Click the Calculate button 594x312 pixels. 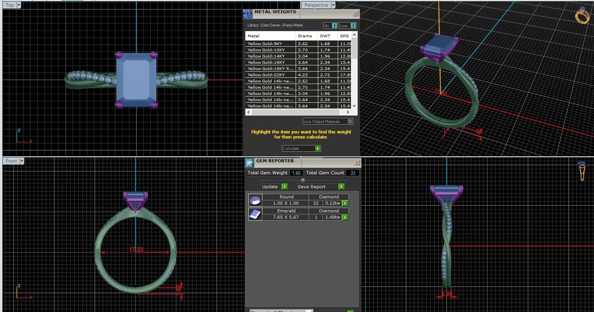301,148
